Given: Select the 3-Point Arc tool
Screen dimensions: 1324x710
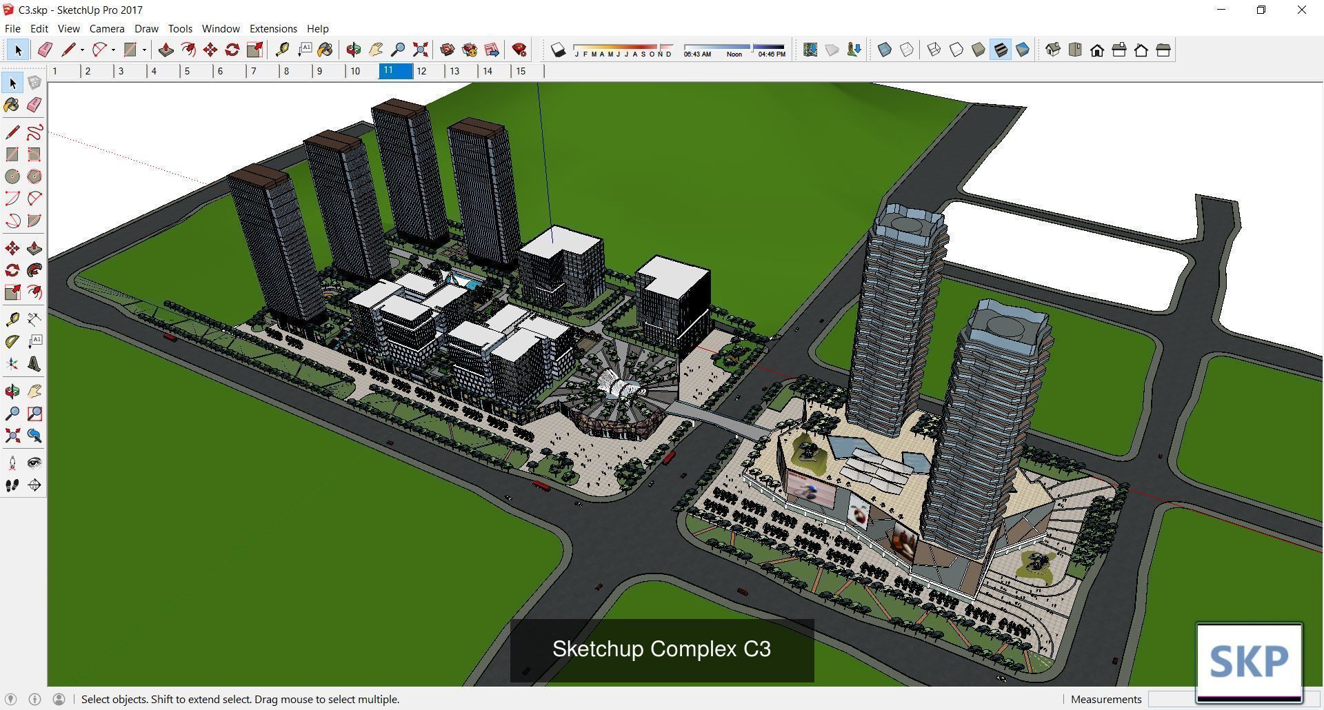Looking at the screenshot, I should [12, 221].
